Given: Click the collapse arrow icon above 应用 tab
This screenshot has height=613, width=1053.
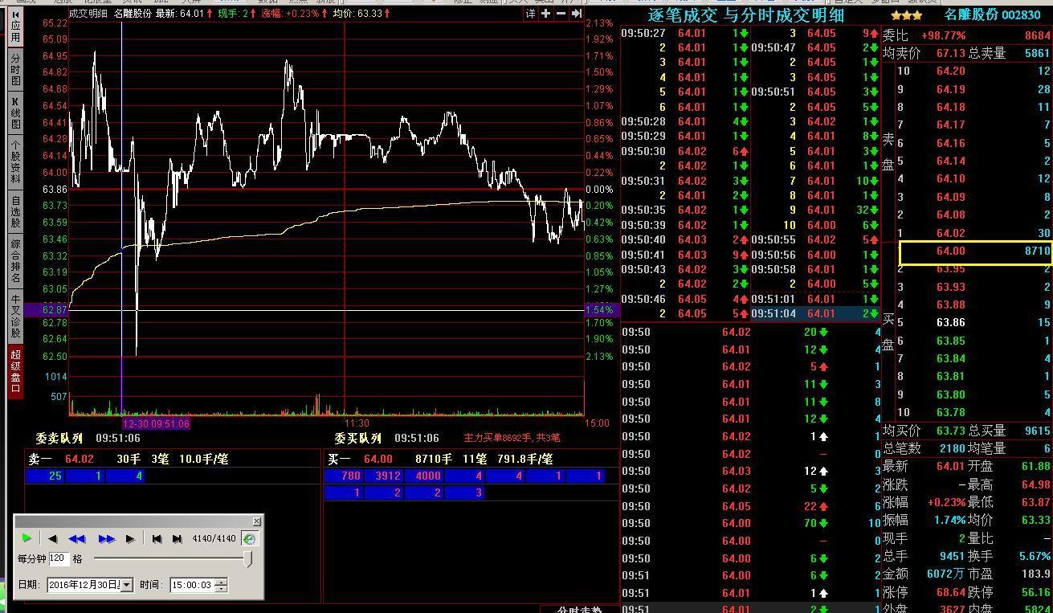Looking at the screenshot, I should coord(15,14).
